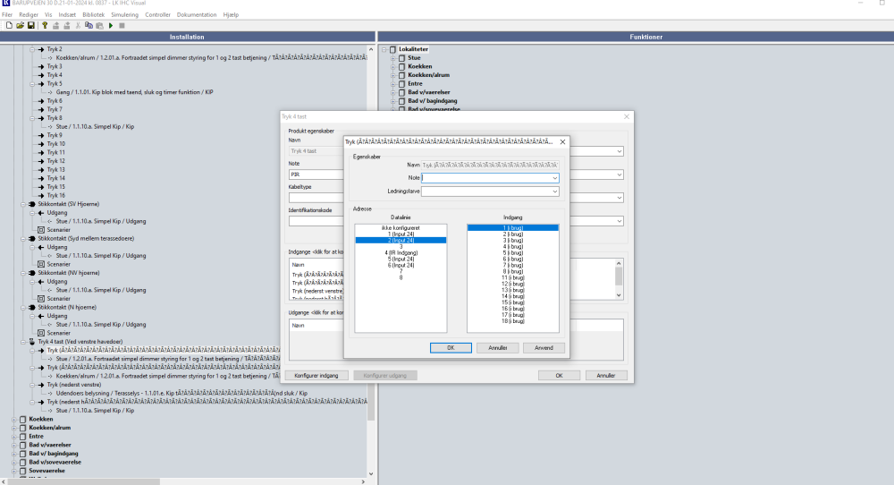Open the Ledningsfarve dropdown

click(554, 191)
